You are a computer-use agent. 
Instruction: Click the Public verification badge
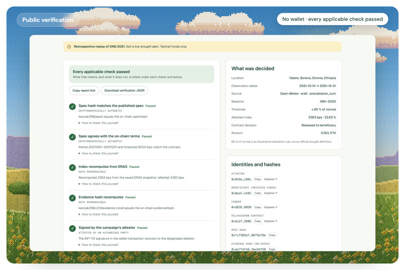click(x=48, y=20)
